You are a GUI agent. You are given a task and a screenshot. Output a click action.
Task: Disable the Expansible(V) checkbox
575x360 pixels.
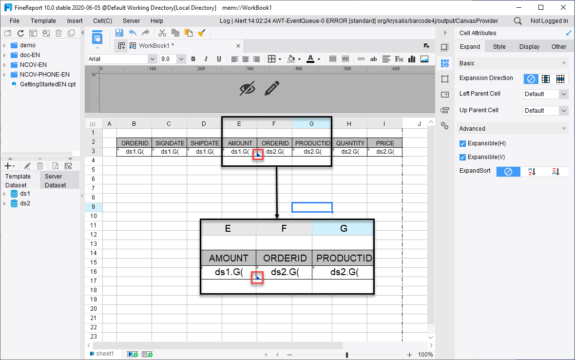tap(462, 157)
